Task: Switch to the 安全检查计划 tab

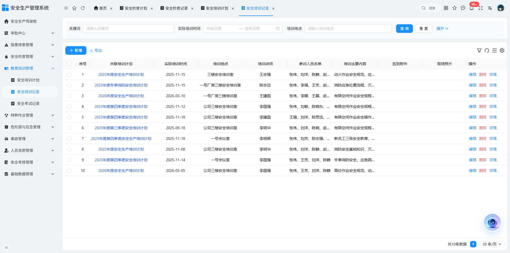Action: point(136,8)
